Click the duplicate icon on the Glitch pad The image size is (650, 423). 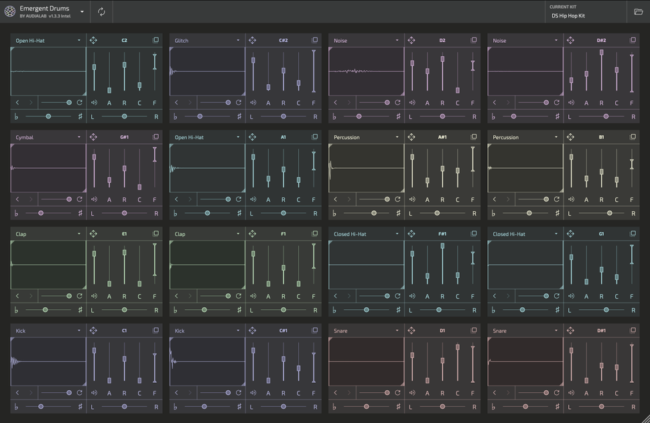coord(315,39)
